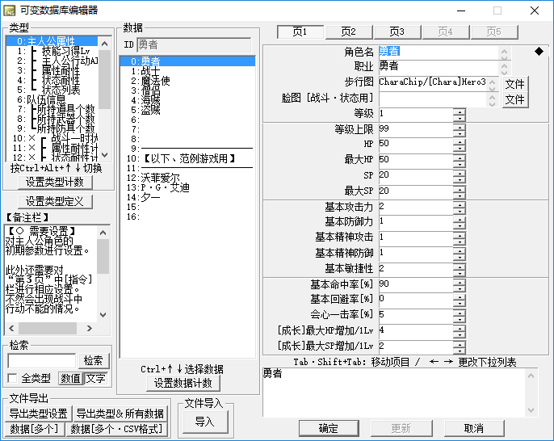
Task: Click the 等级上限 spinner arrows
Action: click(460, 130)
